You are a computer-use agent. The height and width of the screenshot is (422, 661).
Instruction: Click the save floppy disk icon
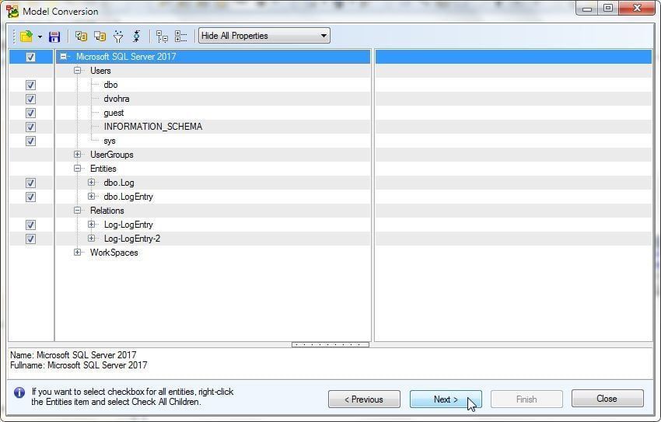(54, 37)
